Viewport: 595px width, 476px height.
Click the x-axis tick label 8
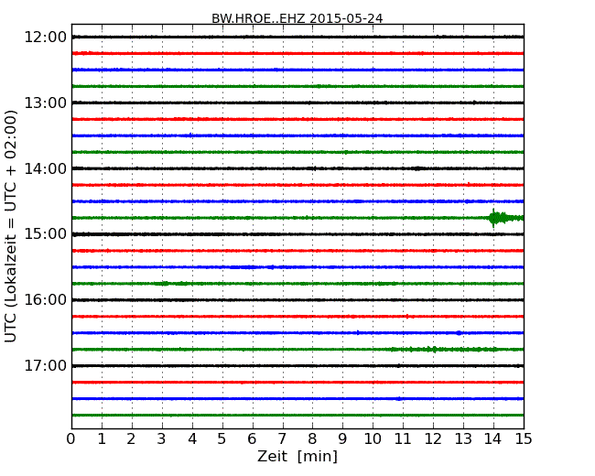coord(312,439)
